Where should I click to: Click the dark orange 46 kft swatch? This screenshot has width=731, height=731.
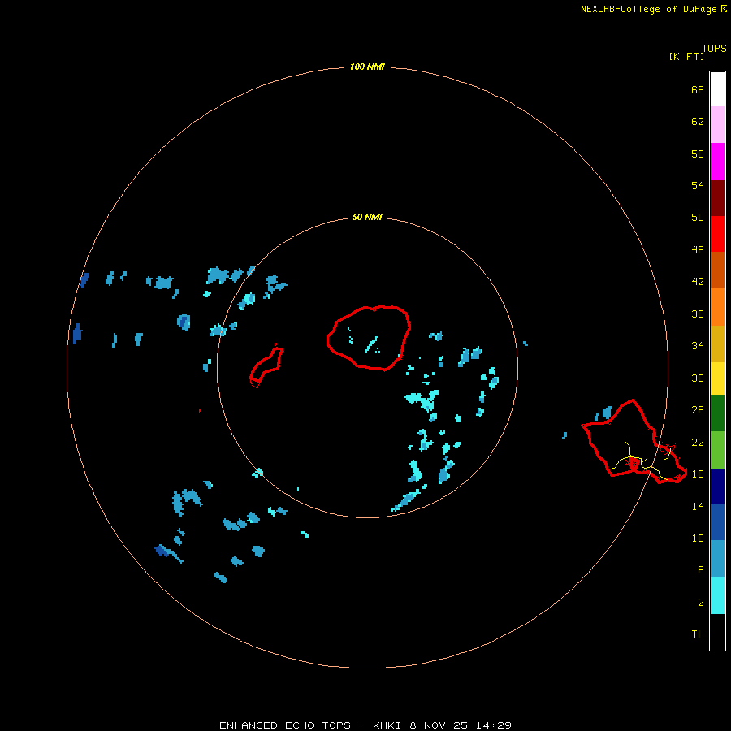coord(717,270)
